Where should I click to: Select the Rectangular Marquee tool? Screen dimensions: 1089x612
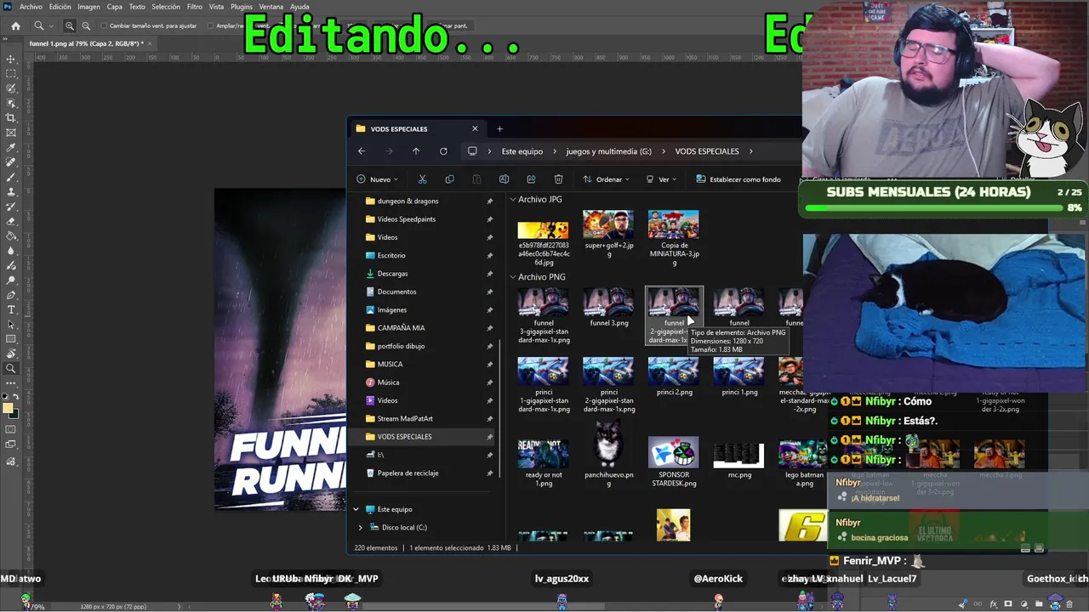[11, 74]
